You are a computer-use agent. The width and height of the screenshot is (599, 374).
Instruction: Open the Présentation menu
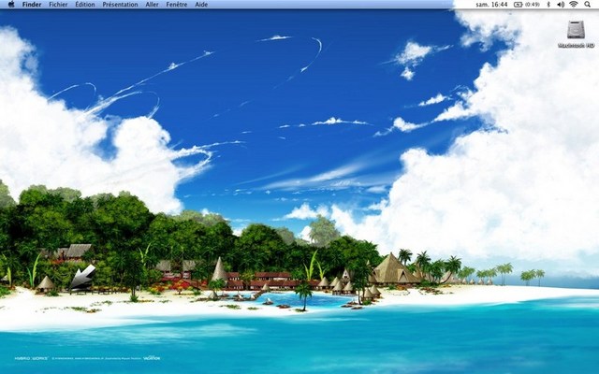click(x=120, y=5)
